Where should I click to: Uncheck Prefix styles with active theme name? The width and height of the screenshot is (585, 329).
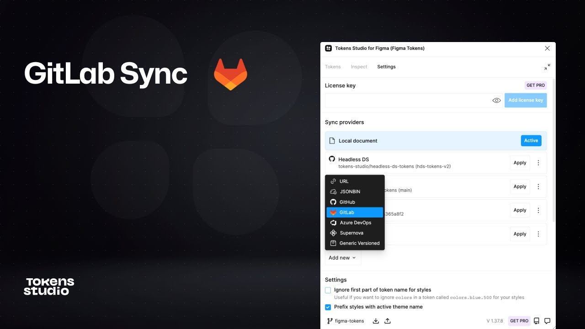(x=328, y=307)
